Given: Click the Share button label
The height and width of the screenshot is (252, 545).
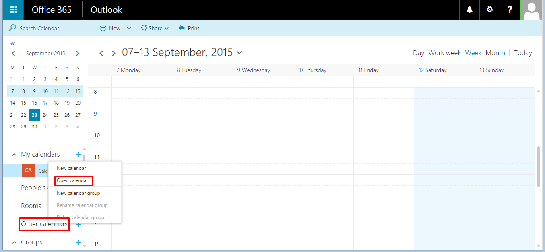Looking at the screenshot, I should [155, 28].
